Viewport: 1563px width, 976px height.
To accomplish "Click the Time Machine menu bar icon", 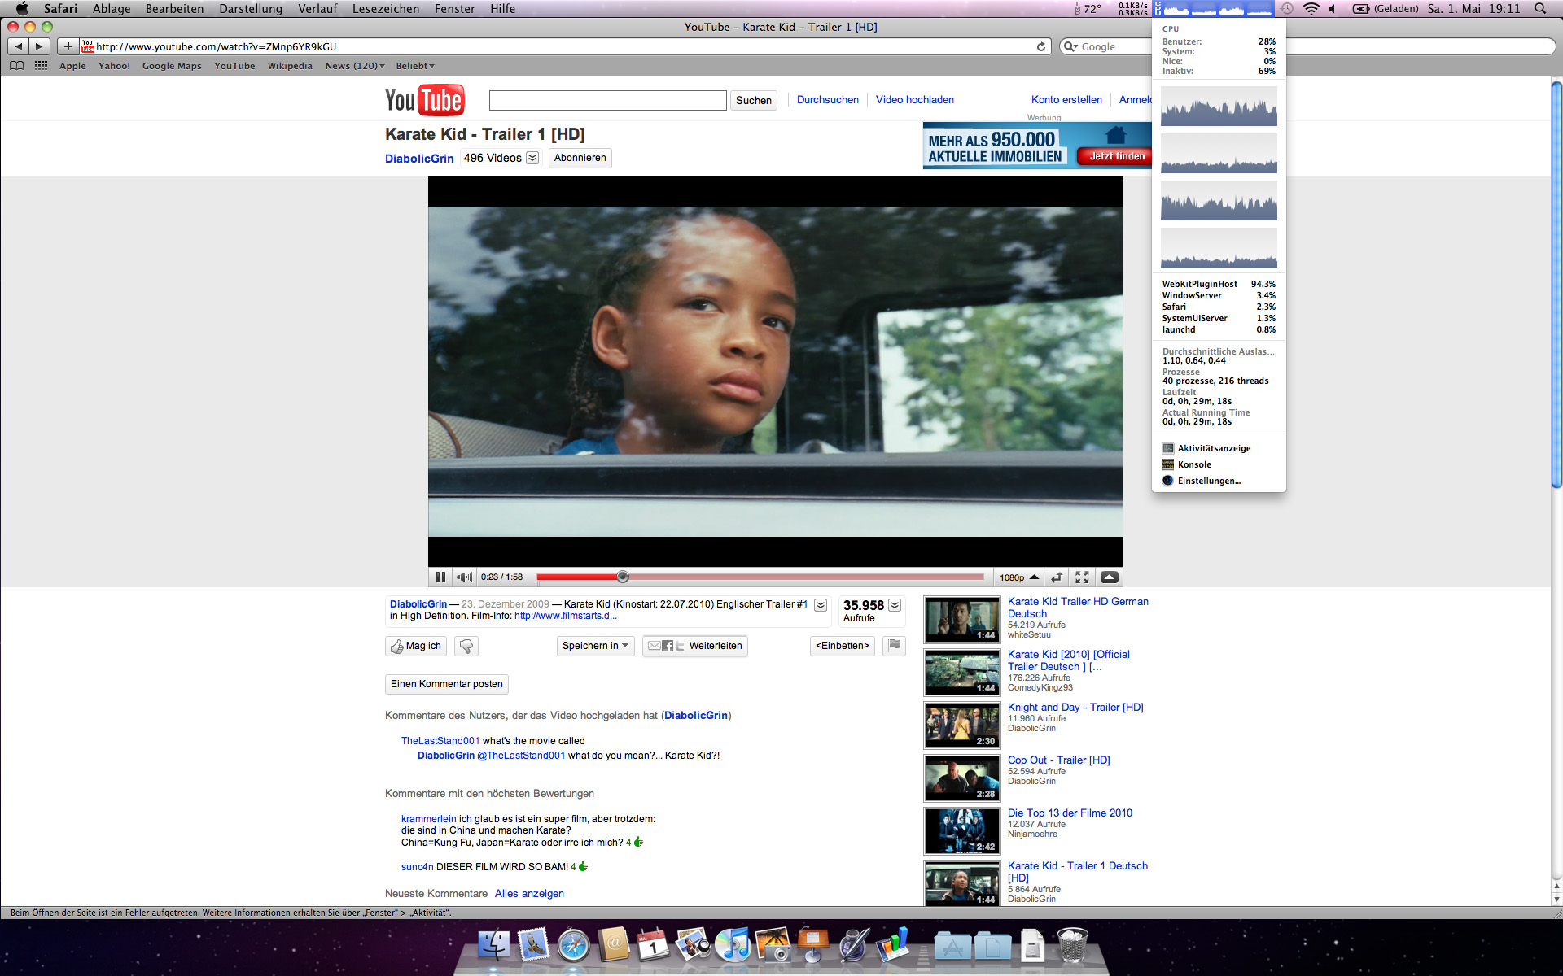I will pyautogui.click(x=1286, y=8).
